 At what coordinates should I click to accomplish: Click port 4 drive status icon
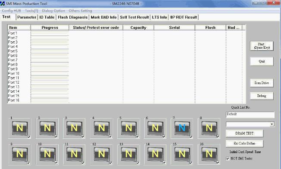[101, 128]
